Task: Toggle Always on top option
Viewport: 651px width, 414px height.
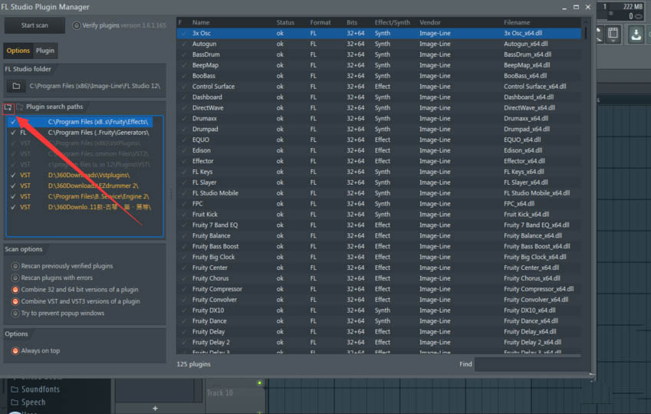Action: (15, 350)
